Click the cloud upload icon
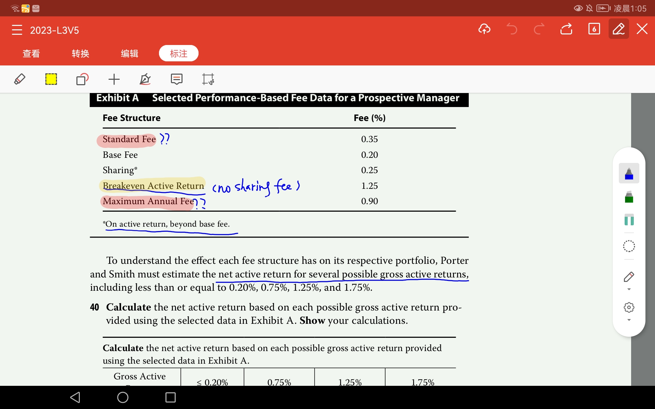This screenshot has height=409, width=655. click(x=484, y=29)
